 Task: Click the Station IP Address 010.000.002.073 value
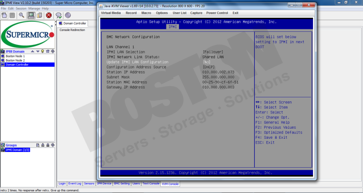pyautogui.click(x=218, y=72)
